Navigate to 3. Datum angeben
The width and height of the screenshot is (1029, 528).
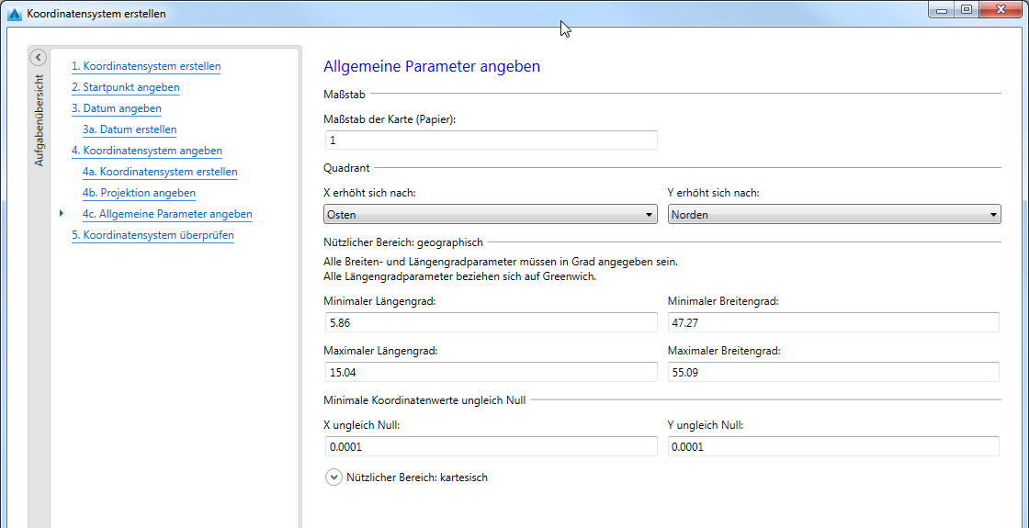pyautogui.click(x=116, y=108)
